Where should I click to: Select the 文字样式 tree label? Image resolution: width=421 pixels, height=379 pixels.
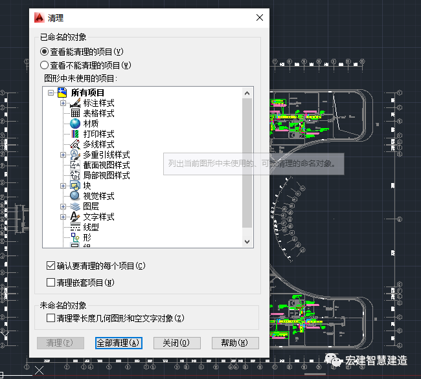coord(99,217)
